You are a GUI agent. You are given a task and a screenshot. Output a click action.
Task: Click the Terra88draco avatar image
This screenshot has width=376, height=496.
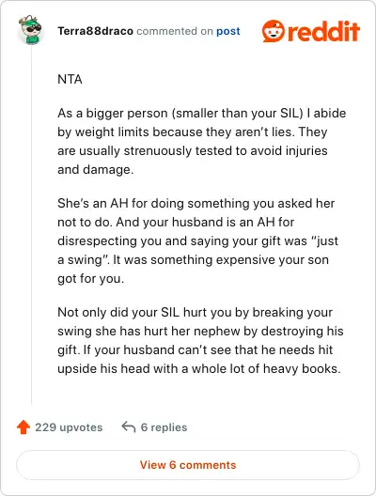[31, 29]
